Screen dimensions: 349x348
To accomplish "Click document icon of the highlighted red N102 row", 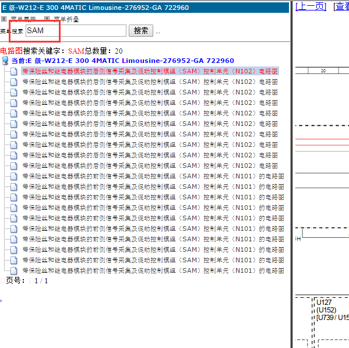I will point(14,72).
